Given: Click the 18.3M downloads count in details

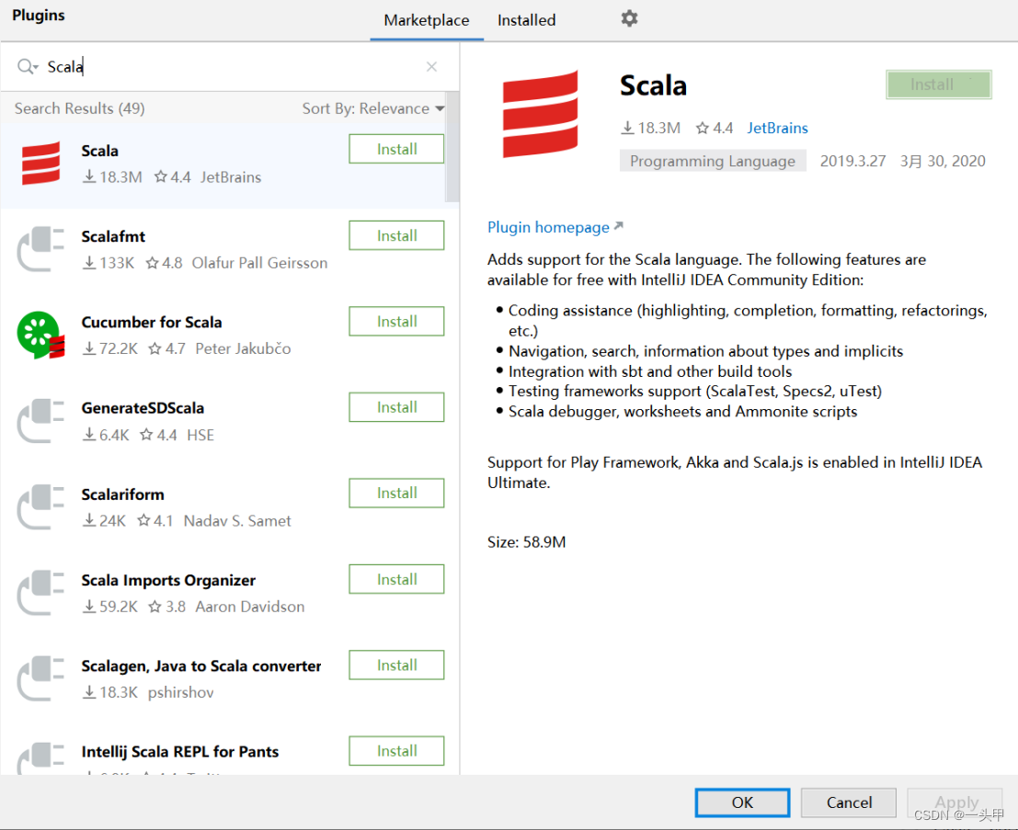Looking at the screenshot, I should pyautogui.click(x=650, y=128).
